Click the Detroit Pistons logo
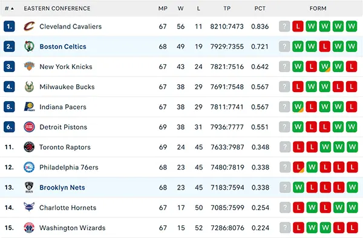This screenshot has height=238, width=363. [29, 127]
